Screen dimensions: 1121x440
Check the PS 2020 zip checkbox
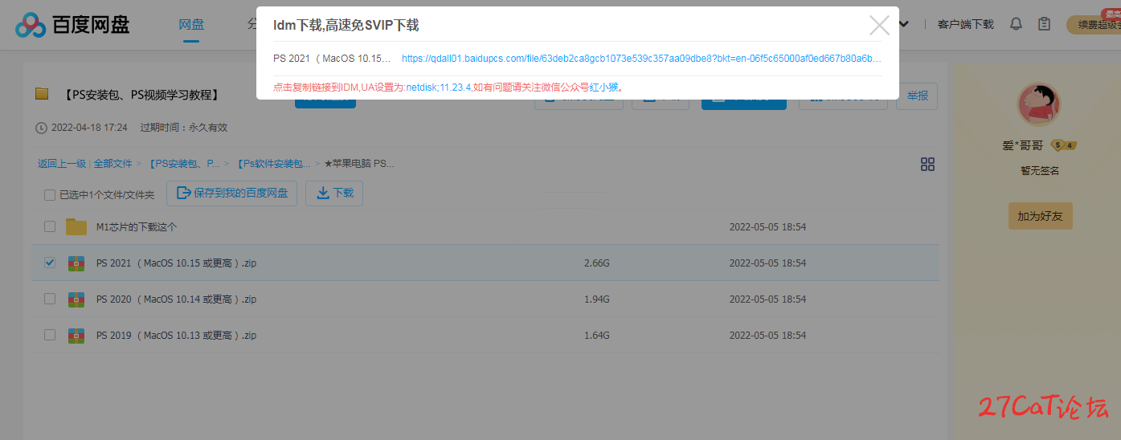[x=50, y=299]
